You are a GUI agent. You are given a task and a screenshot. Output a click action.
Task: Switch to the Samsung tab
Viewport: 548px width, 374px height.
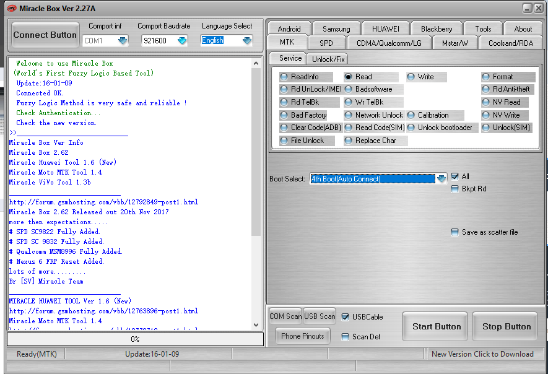pyautogui.click(x=336, y=29)
